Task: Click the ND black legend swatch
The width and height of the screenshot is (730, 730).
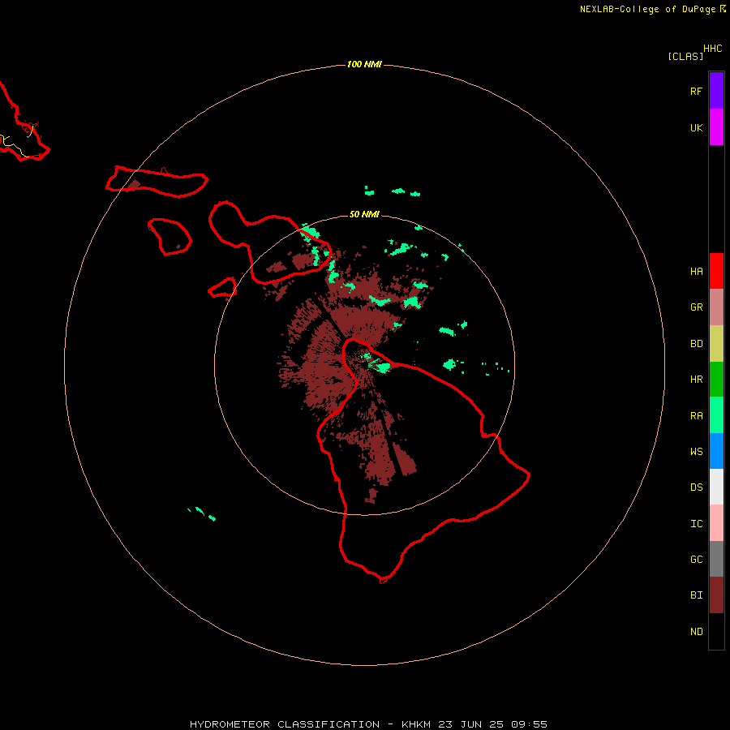Action: pyautogui.click(x=716, y=631)
